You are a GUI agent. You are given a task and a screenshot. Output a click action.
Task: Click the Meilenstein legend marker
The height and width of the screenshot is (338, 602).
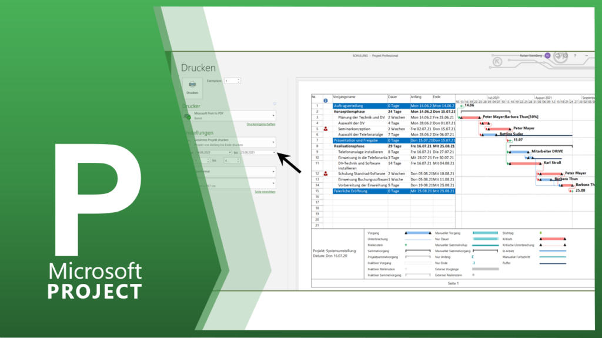(x=406, y=245)
